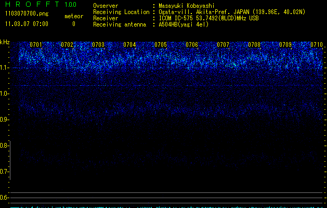This screenshot has width=327, height=208.
Task: Click the 0706 time marker
Action: coord(192,44)
